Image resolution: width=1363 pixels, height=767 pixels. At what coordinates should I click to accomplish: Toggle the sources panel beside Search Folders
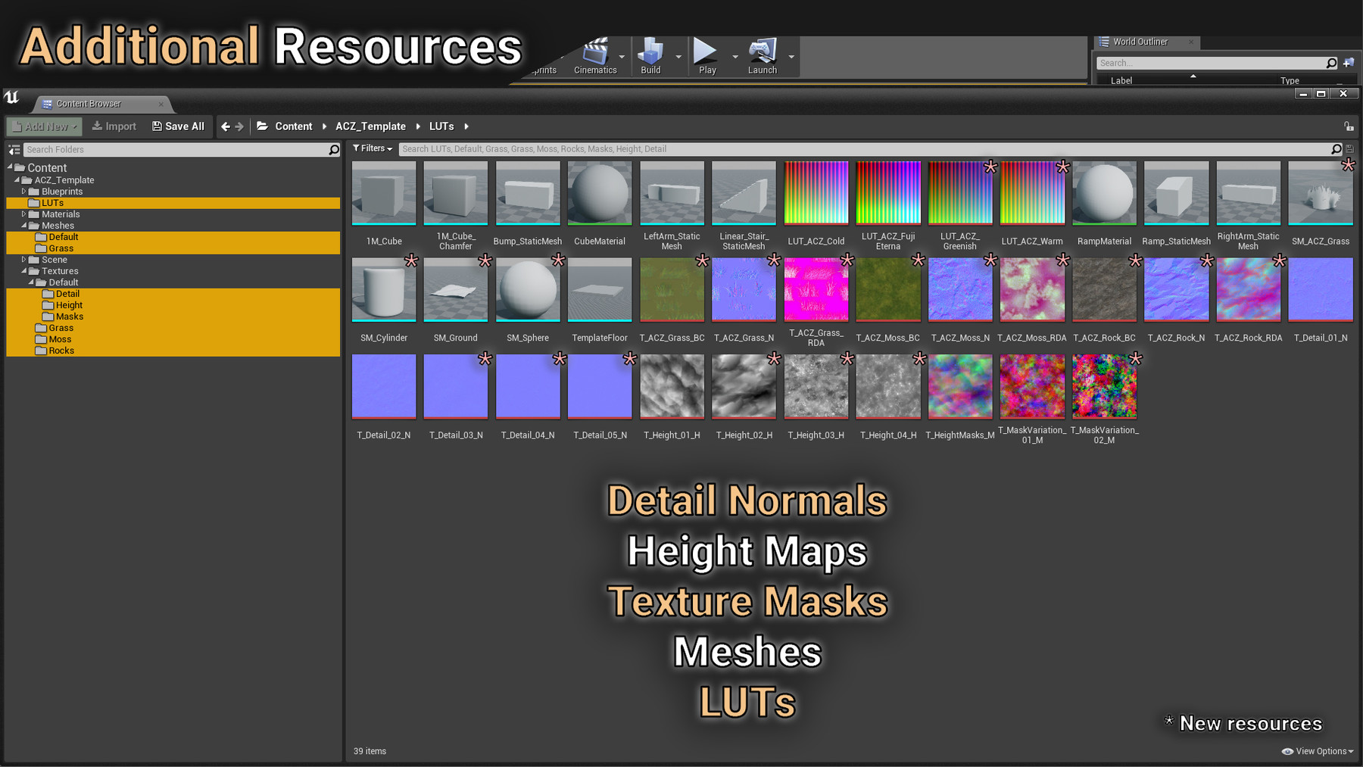point(14,149)
